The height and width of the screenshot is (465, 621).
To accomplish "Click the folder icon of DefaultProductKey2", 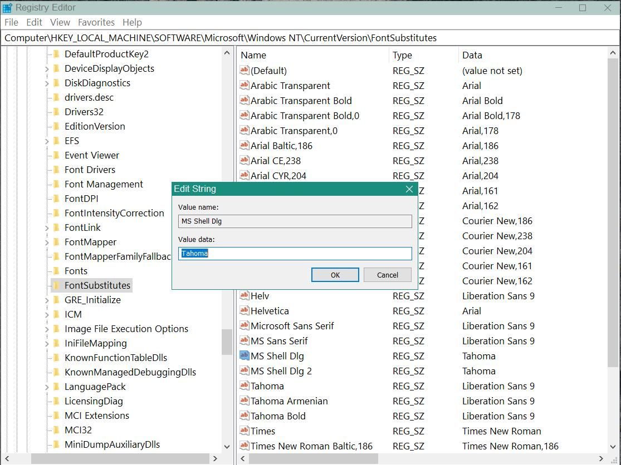I will (57, 54).
